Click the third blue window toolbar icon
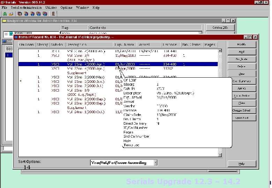272x188 pixels. click(x=32, y=14)
